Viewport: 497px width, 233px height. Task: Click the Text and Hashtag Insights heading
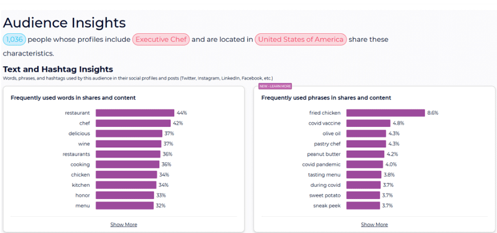tap(58, 70)
